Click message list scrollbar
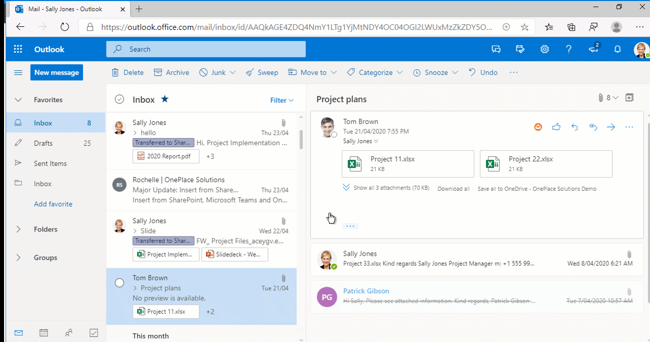650x342 pixels. point(301,140)
